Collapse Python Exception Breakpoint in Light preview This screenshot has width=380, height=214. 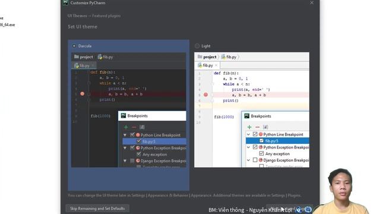(x=248, y=147)
